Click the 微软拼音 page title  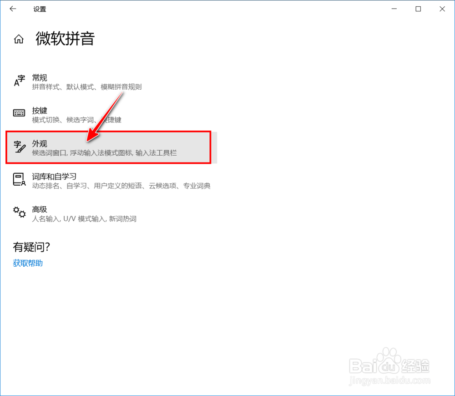[x=65, y=39]
